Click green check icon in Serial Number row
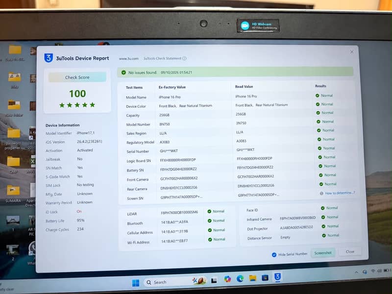 [319, 148]
